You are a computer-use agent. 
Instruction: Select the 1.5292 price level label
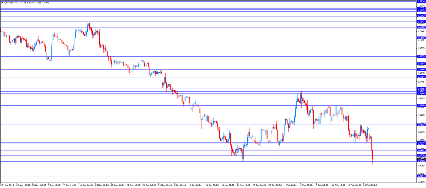421,16
